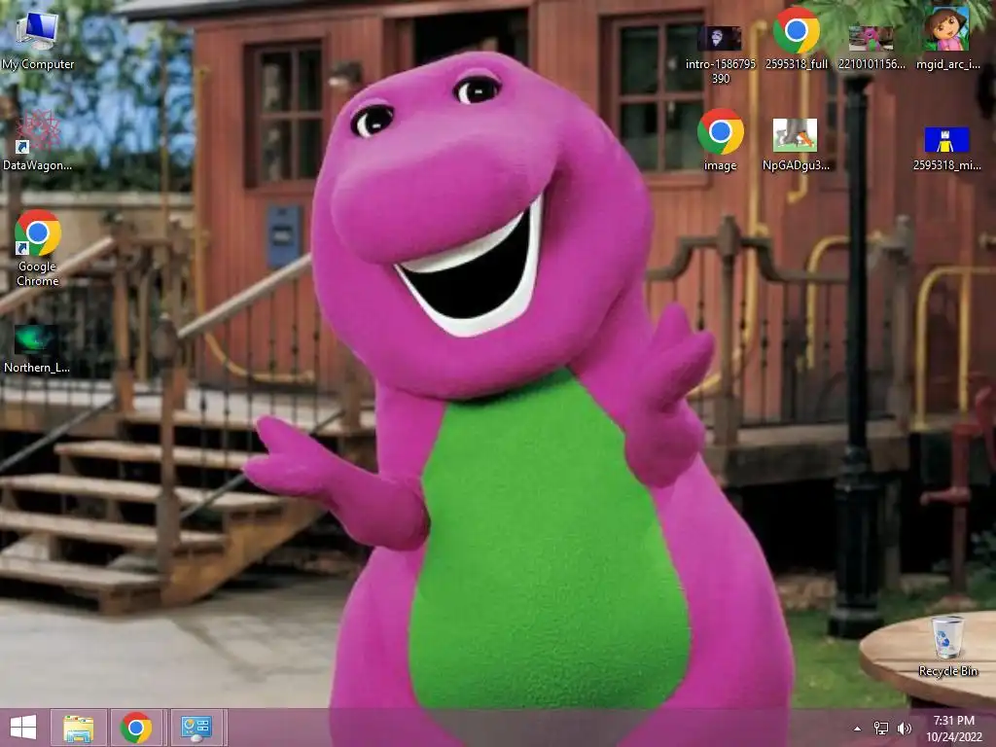Click the 7:31 PM clock
The image size is (996, 747).
[x=953, y=721]
